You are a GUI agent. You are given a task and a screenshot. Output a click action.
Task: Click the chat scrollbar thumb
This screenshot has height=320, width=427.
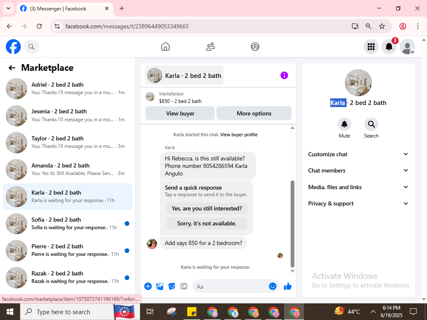click(x=292, y=224)
